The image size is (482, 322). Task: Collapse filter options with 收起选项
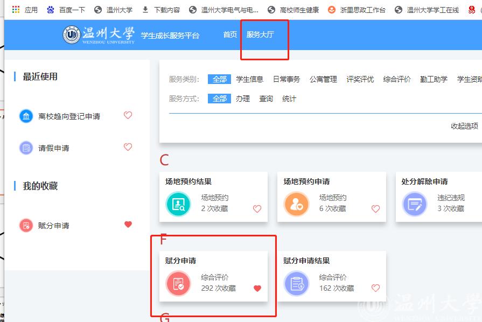click(464, 126)
